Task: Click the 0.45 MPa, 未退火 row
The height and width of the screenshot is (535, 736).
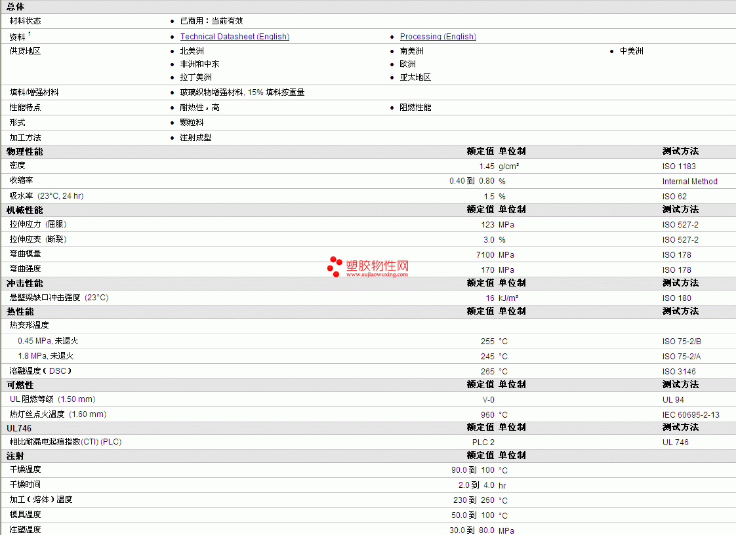Action: point(48,341)
